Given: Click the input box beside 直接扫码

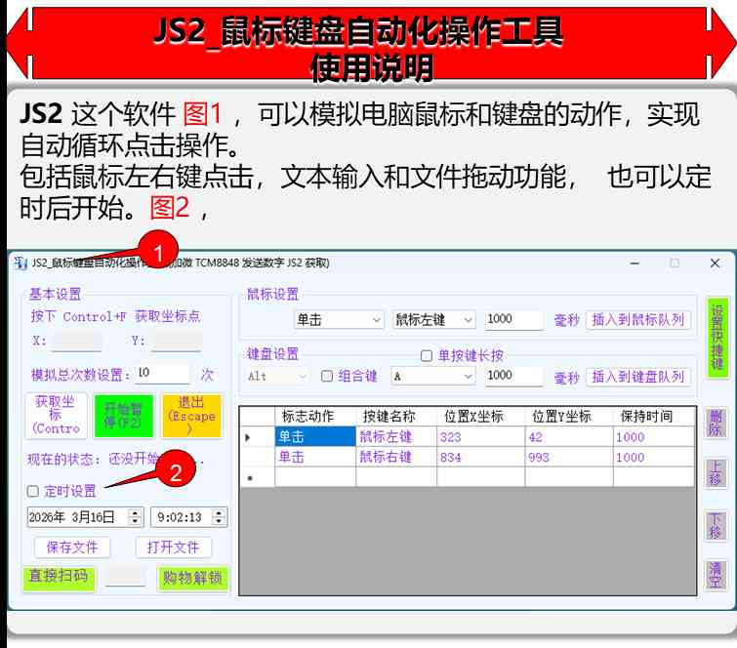Looking at the screenshot, I should (125, 576).
